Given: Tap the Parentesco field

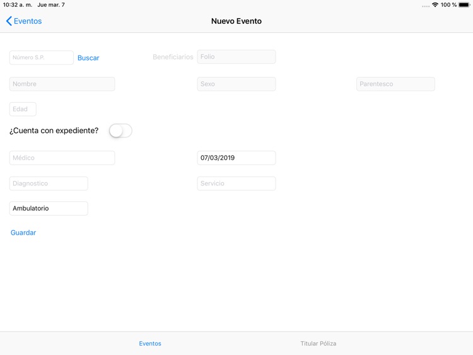Looking at the screenshot, I should (x=395, y=84).
